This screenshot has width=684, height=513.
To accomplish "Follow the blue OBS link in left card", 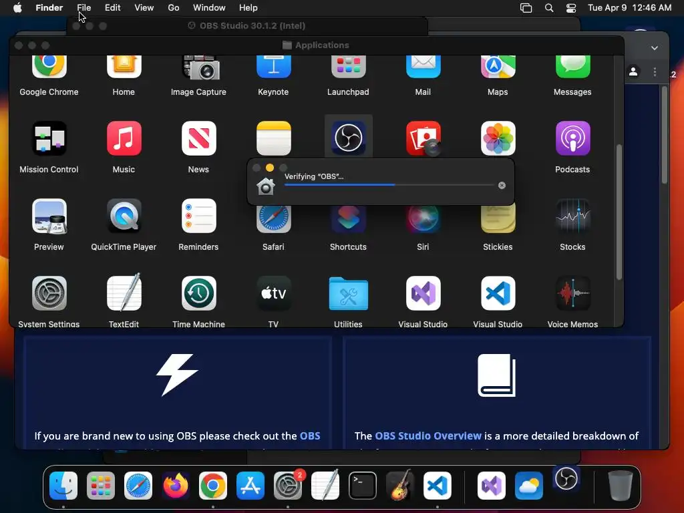I will (310, 436).
